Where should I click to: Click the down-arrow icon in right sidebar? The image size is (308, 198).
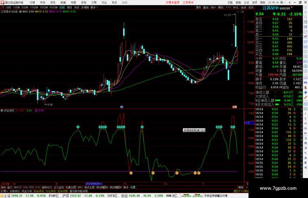point(306,17)
